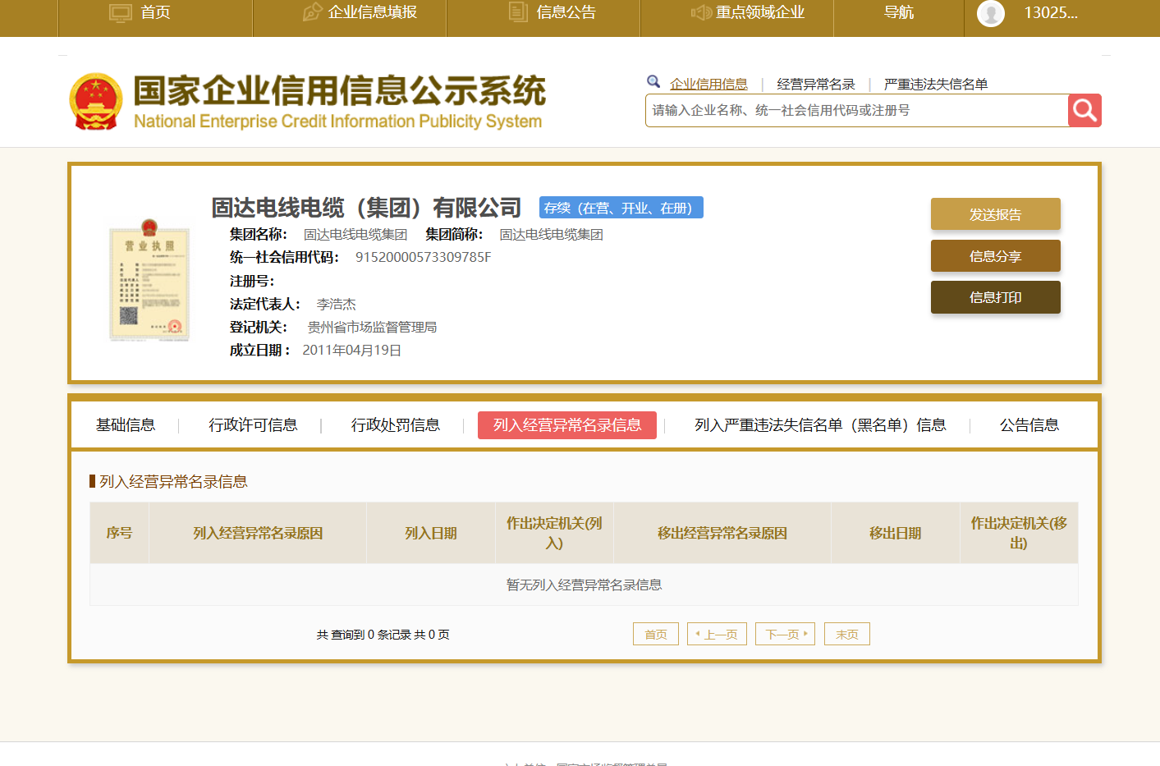This screenshot has height=766, width=1160.
Task: Select the 列入经营异常名录信息 tab
Action: 567,425
